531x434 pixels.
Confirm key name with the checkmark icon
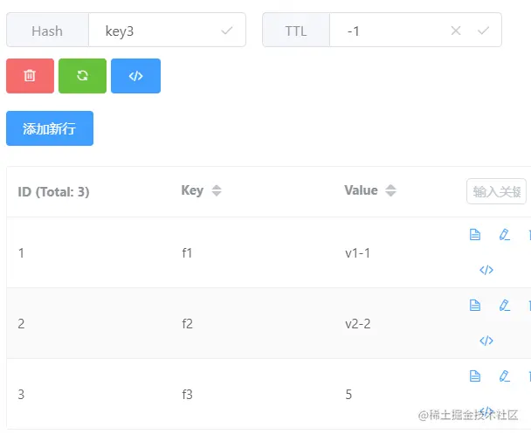pyautogui.click(x=227, y=31)
